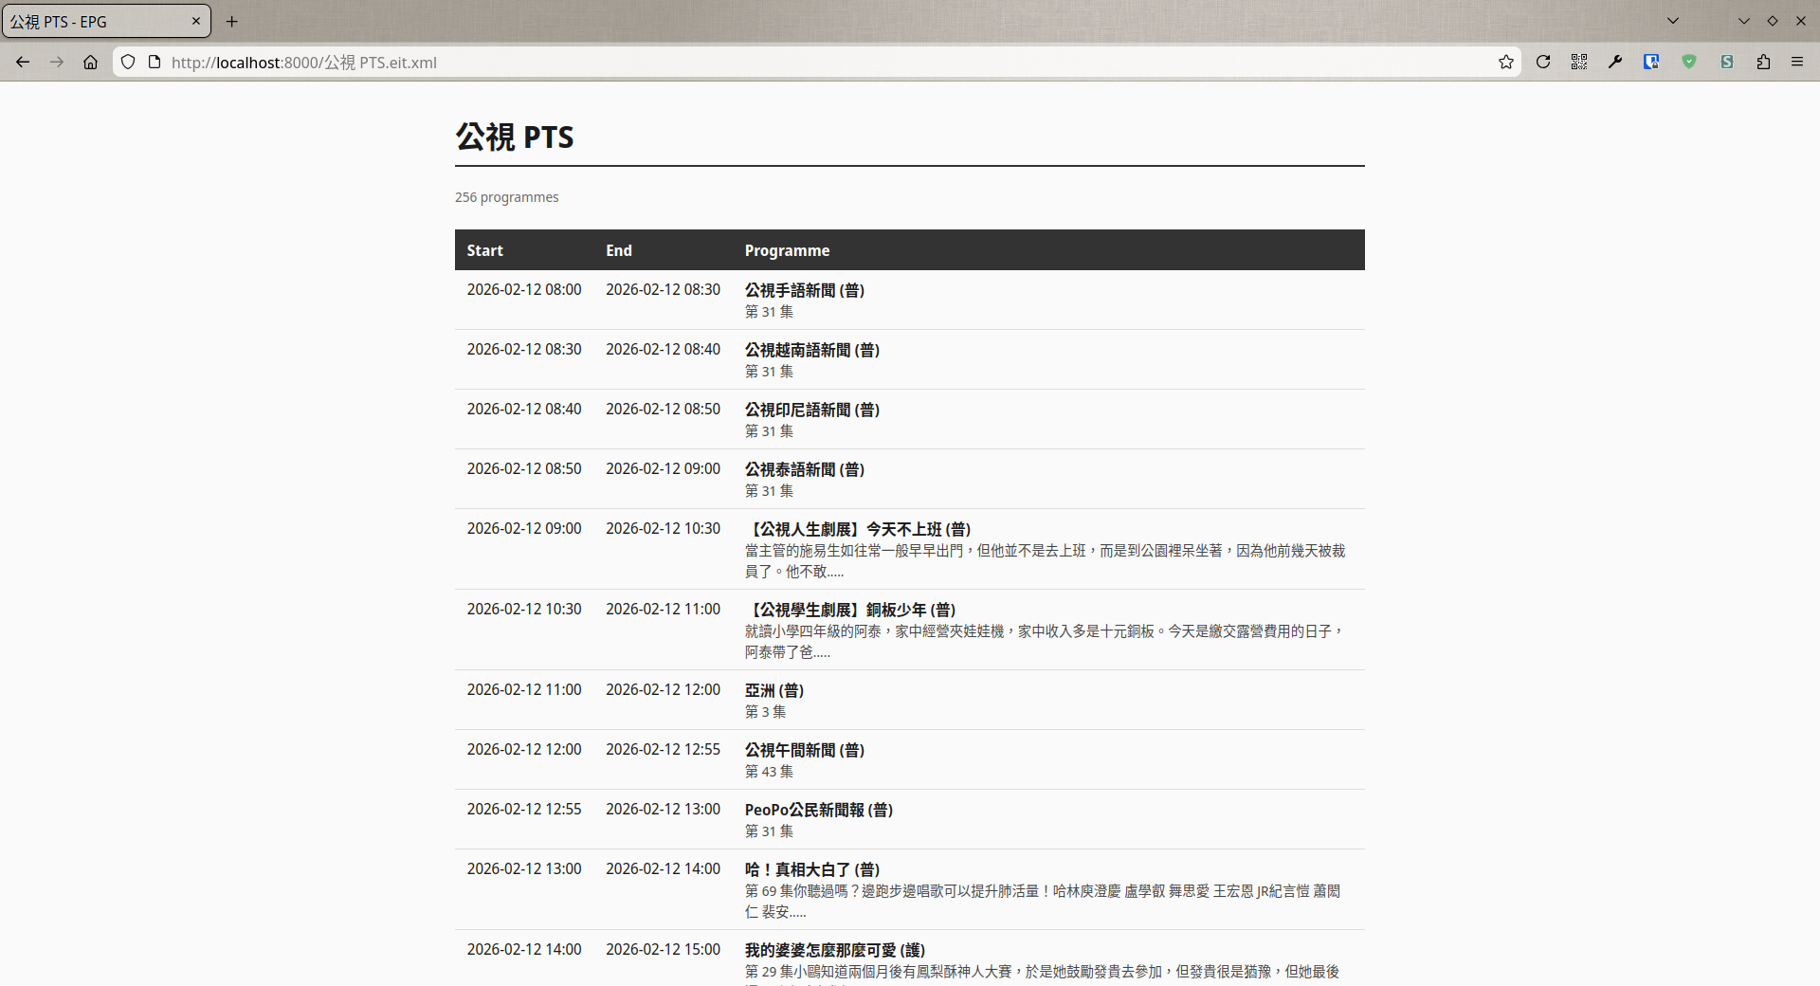
Task: Open the green shield ad-blocker extension
Action: (1689, 62)
